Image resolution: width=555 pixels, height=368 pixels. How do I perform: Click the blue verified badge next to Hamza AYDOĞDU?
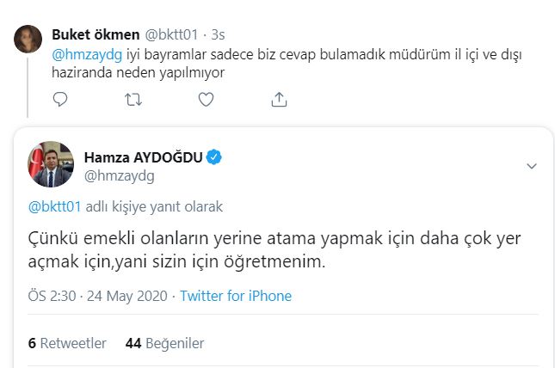tap(215, 156)
